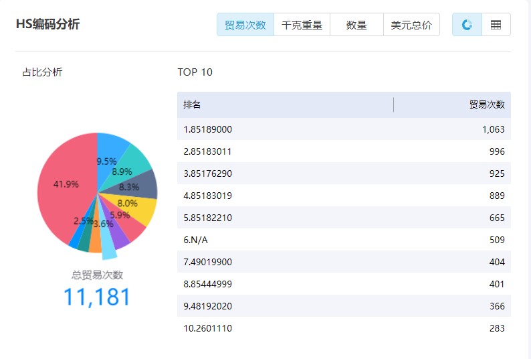Click the value 889
531x359 pixels.
[497, 196]
